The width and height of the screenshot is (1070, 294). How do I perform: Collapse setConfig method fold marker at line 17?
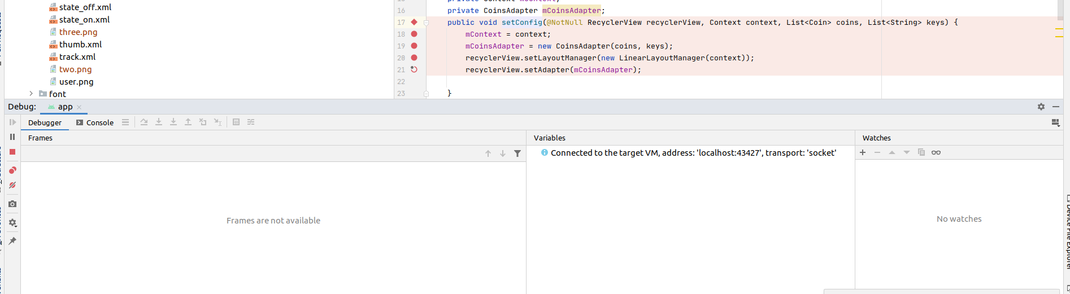(x=427, y=23)
